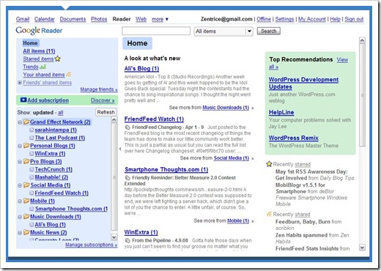Click the Music Downloads folder icon

(26, 217)
